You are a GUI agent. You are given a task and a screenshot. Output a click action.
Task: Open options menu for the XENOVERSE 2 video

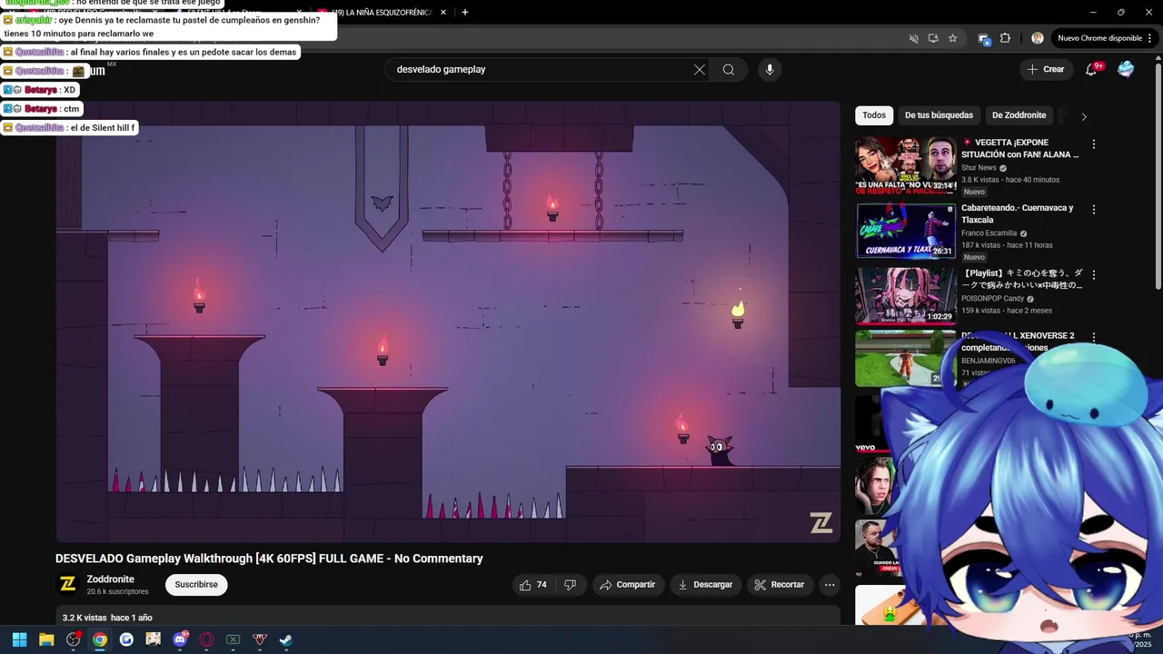coord(1094,338)
